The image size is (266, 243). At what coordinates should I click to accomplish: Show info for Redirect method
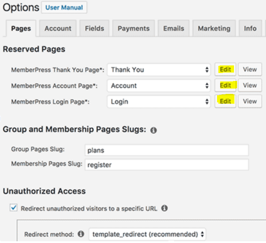[81, 234]
